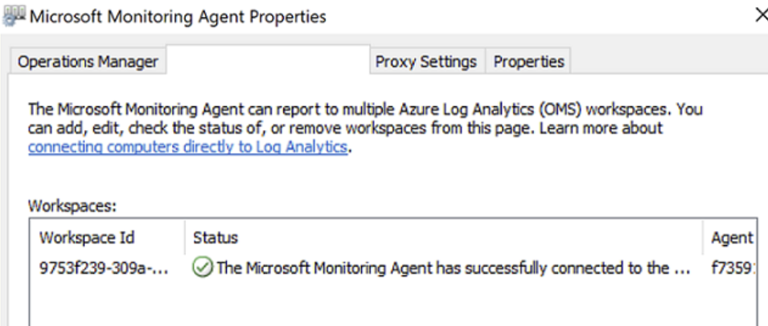The width and height of the screenshot is (768, 326).
Task: Select the workspace row 9753f239-309a
Action: point(394,268)
